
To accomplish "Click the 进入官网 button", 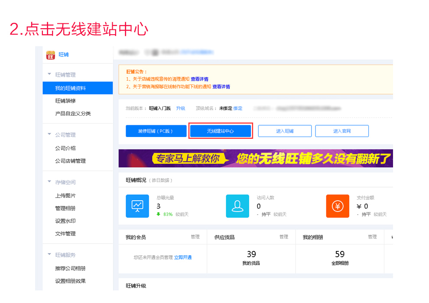I will 342,131.
